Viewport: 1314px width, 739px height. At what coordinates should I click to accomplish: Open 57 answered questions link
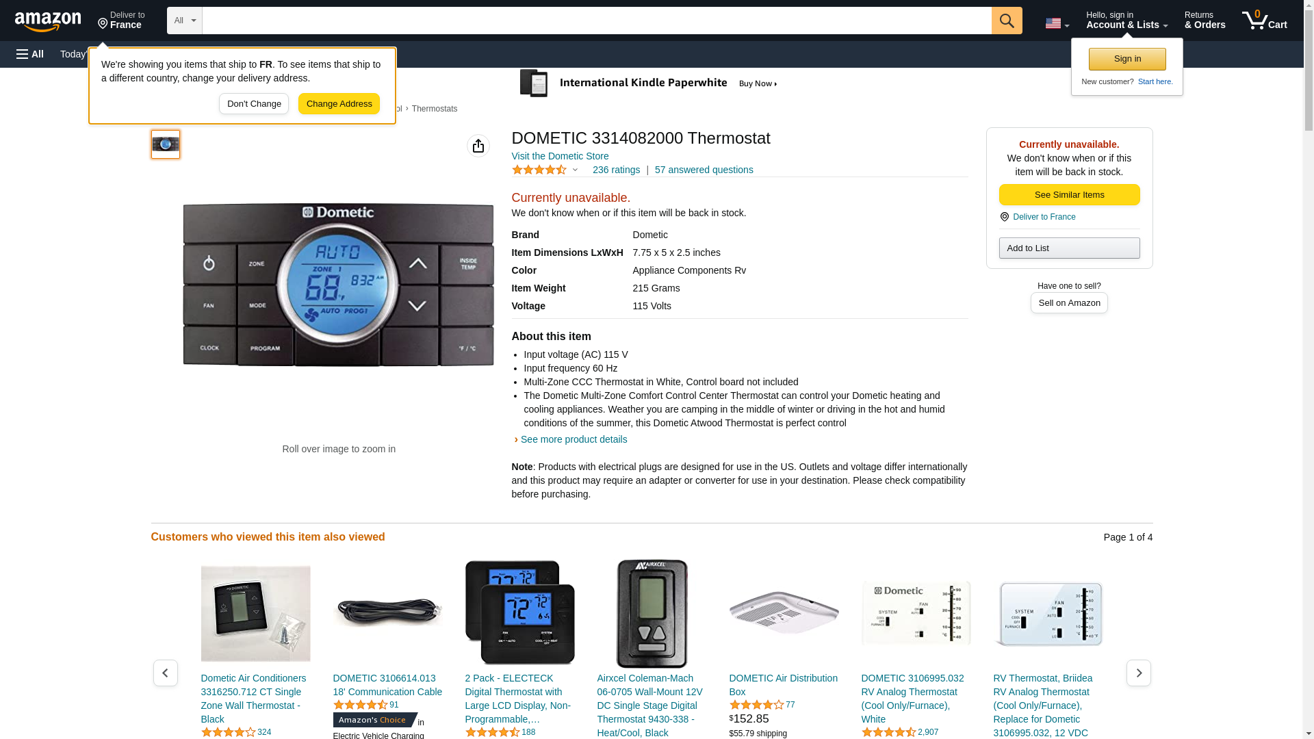tap(704, 170)
